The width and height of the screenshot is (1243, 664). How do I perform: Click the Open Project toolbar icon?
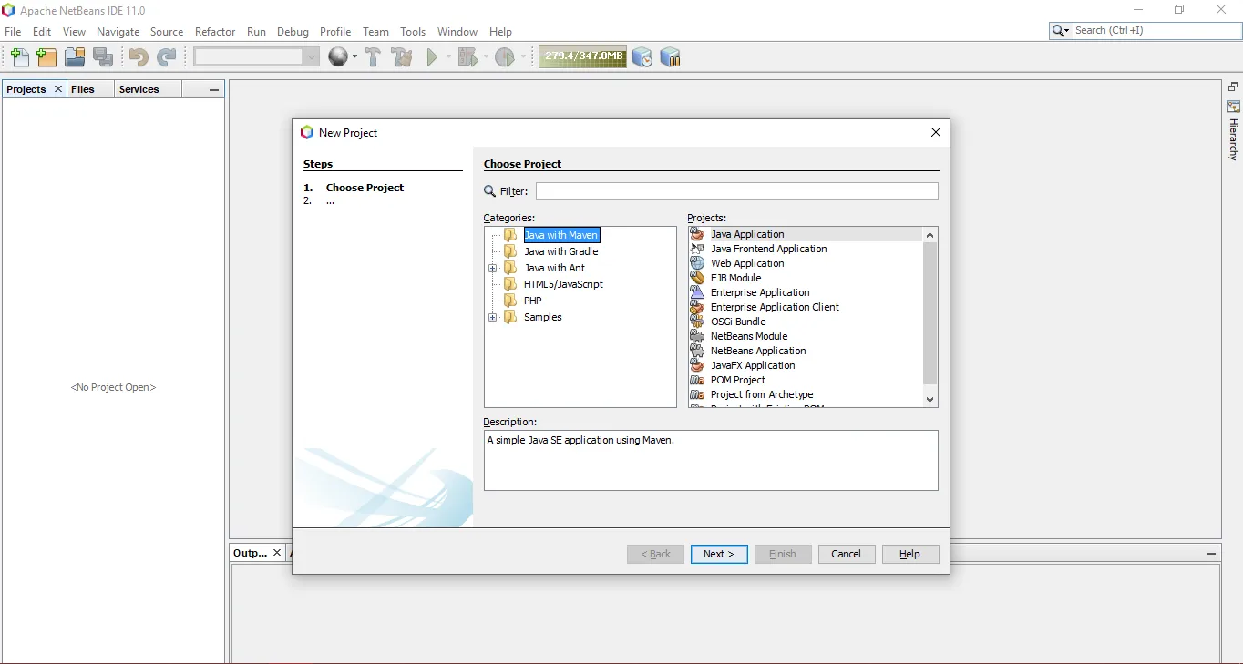pos(75,57)
